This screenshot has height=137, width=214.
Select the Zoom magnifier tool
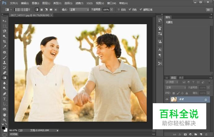5,119
